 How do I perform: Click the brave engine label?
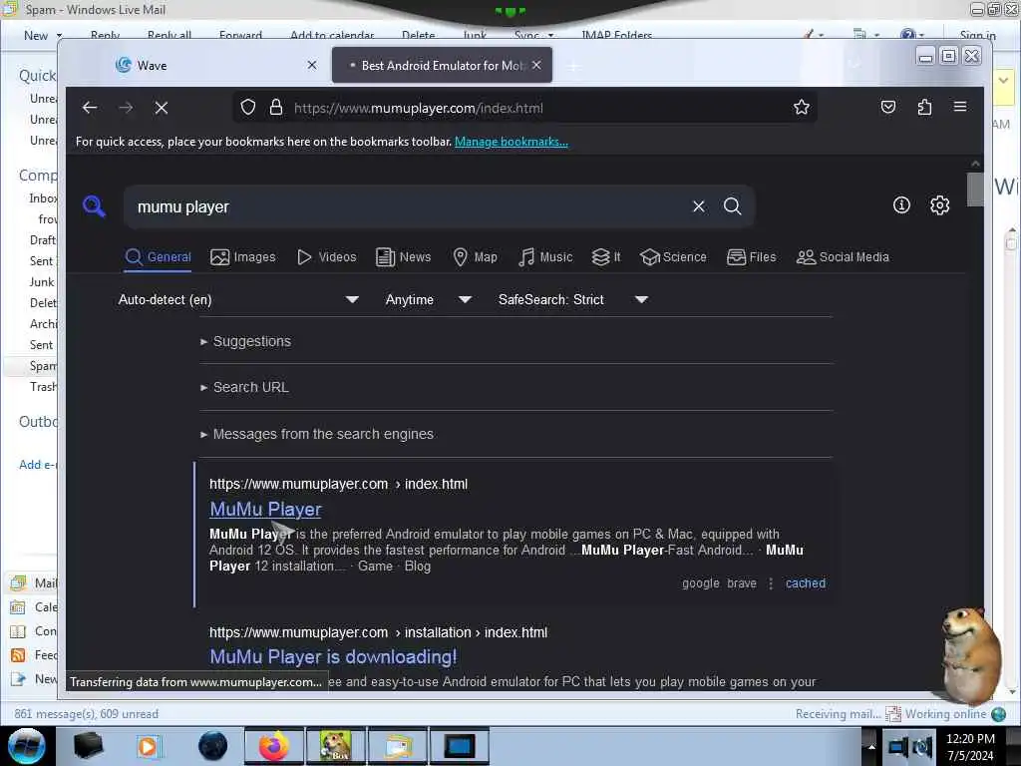tap(742, 583)
